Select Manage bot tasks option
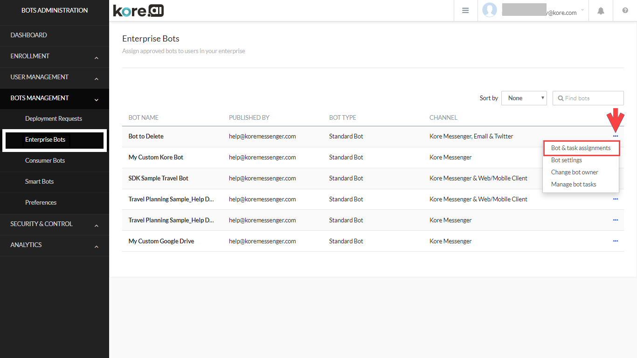Viewport: 637px width, 358px height. 574,185
